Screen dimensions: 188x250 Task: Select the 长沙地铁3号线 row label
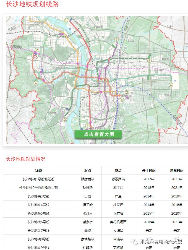(x=38, y=196)
